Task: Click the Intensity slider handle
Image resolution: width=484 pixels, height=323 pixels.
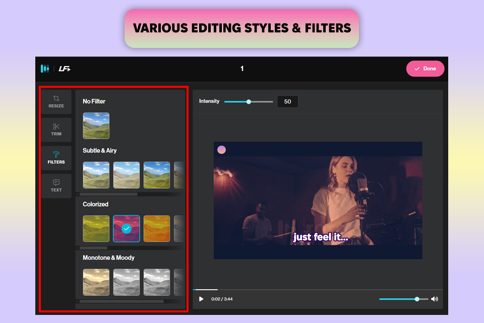Action: click(249, 101)
